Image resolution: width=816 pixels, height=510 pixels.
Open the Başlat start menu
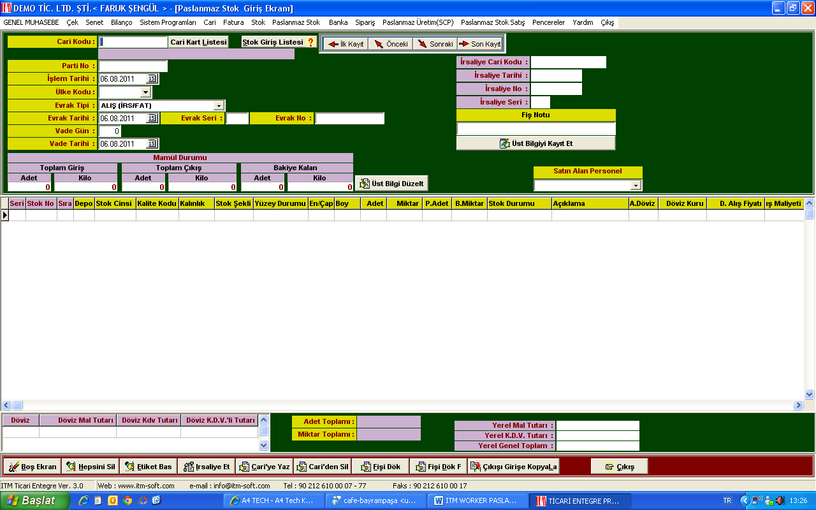click(36, 501)
